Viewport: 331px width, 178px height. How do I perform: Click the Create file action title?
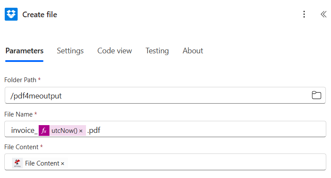pos(40,15)
